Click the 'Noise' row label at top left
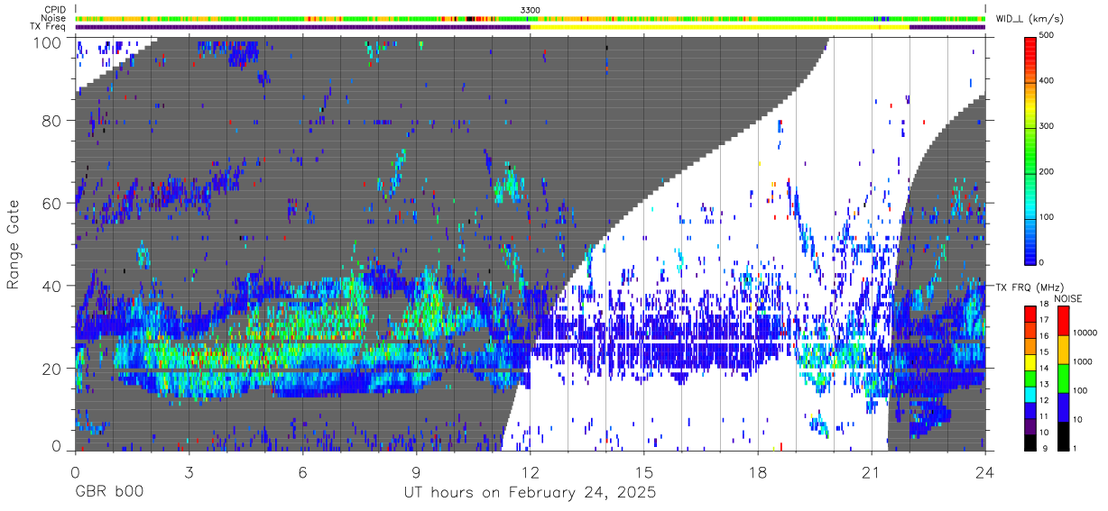 click(54, 18)
